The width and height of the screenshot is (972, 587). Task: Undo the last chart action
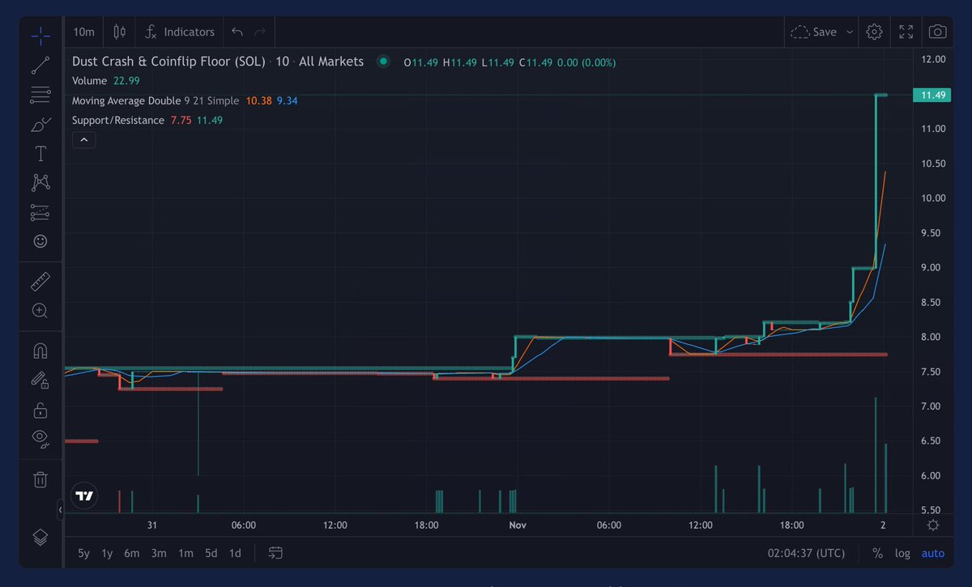[237, 32]
